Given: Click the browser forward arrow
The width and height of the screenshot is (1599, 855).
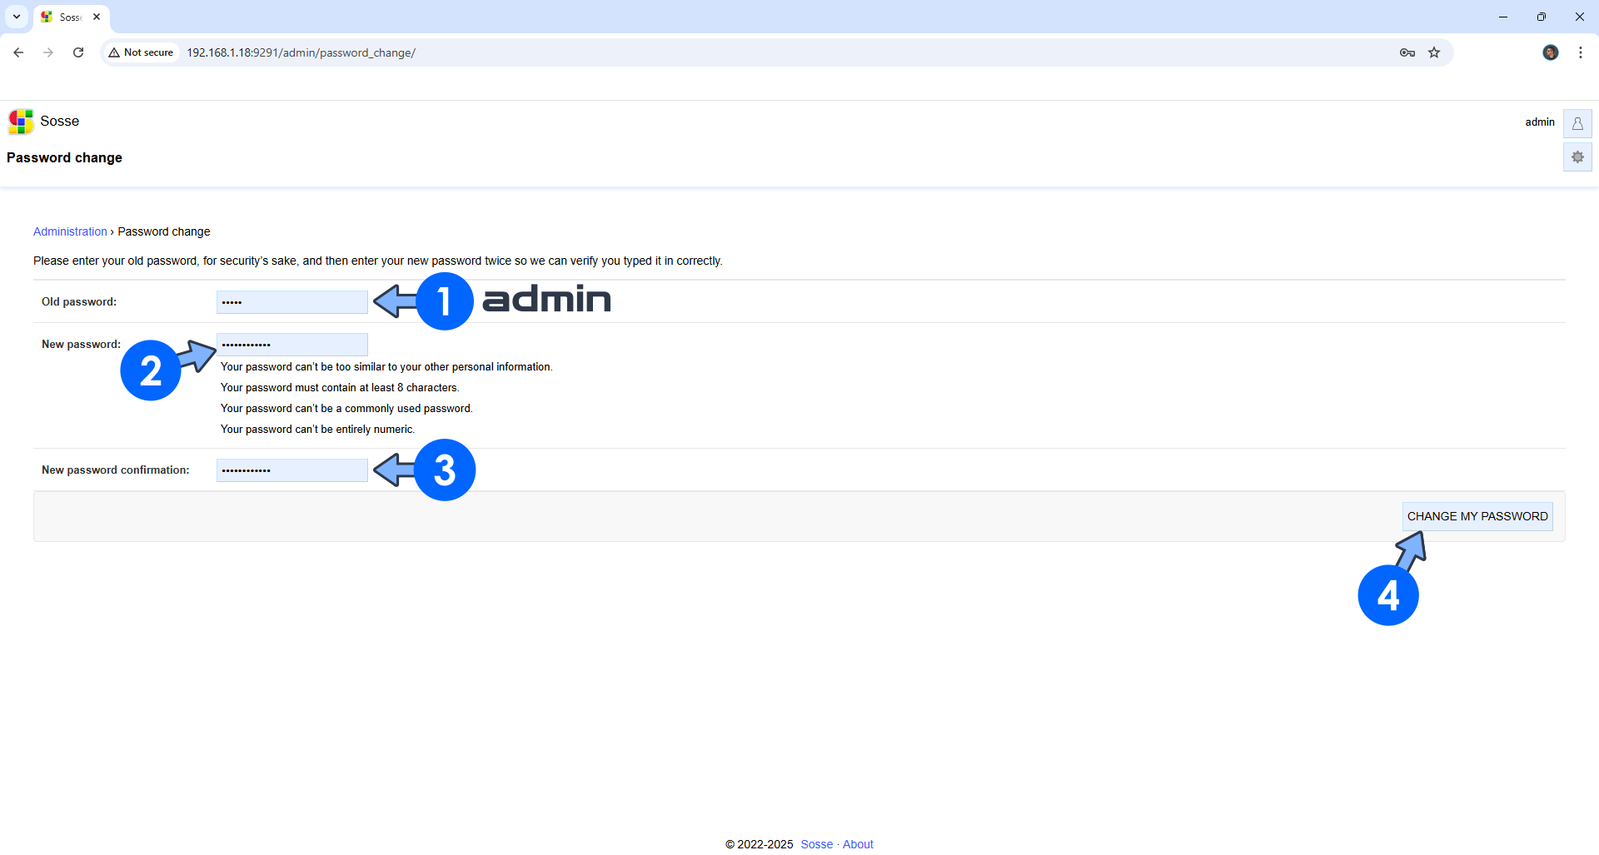Looking at the screenshot, I should pyautogui.click(x=48, y=52).
